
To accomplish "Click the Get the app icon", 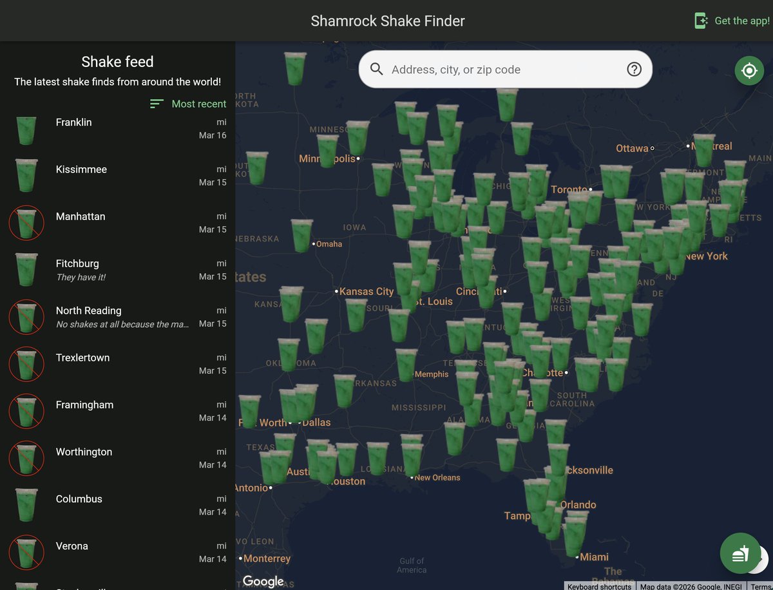I will click(x=701, y=21).
